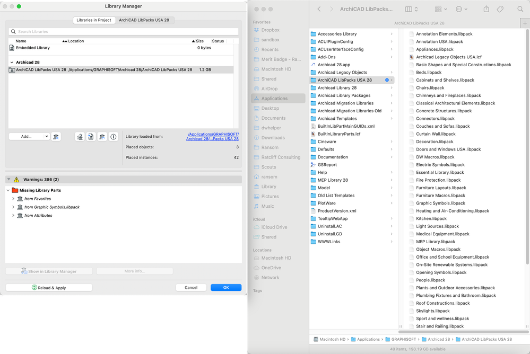
Task: Open Downloads in the Finder sidebar
Action: pyautogui.click(x=273, y=137)
